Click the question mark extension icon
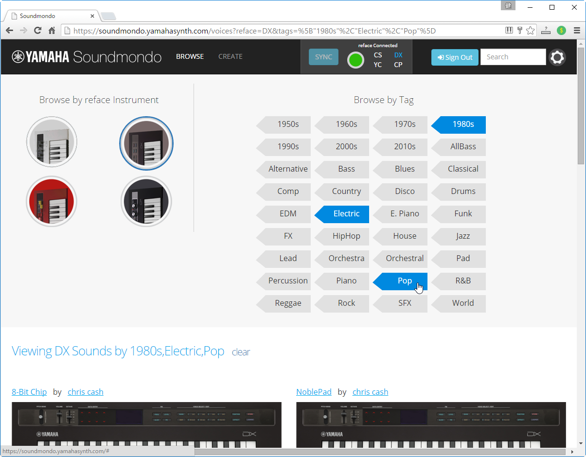 (546, 31)
